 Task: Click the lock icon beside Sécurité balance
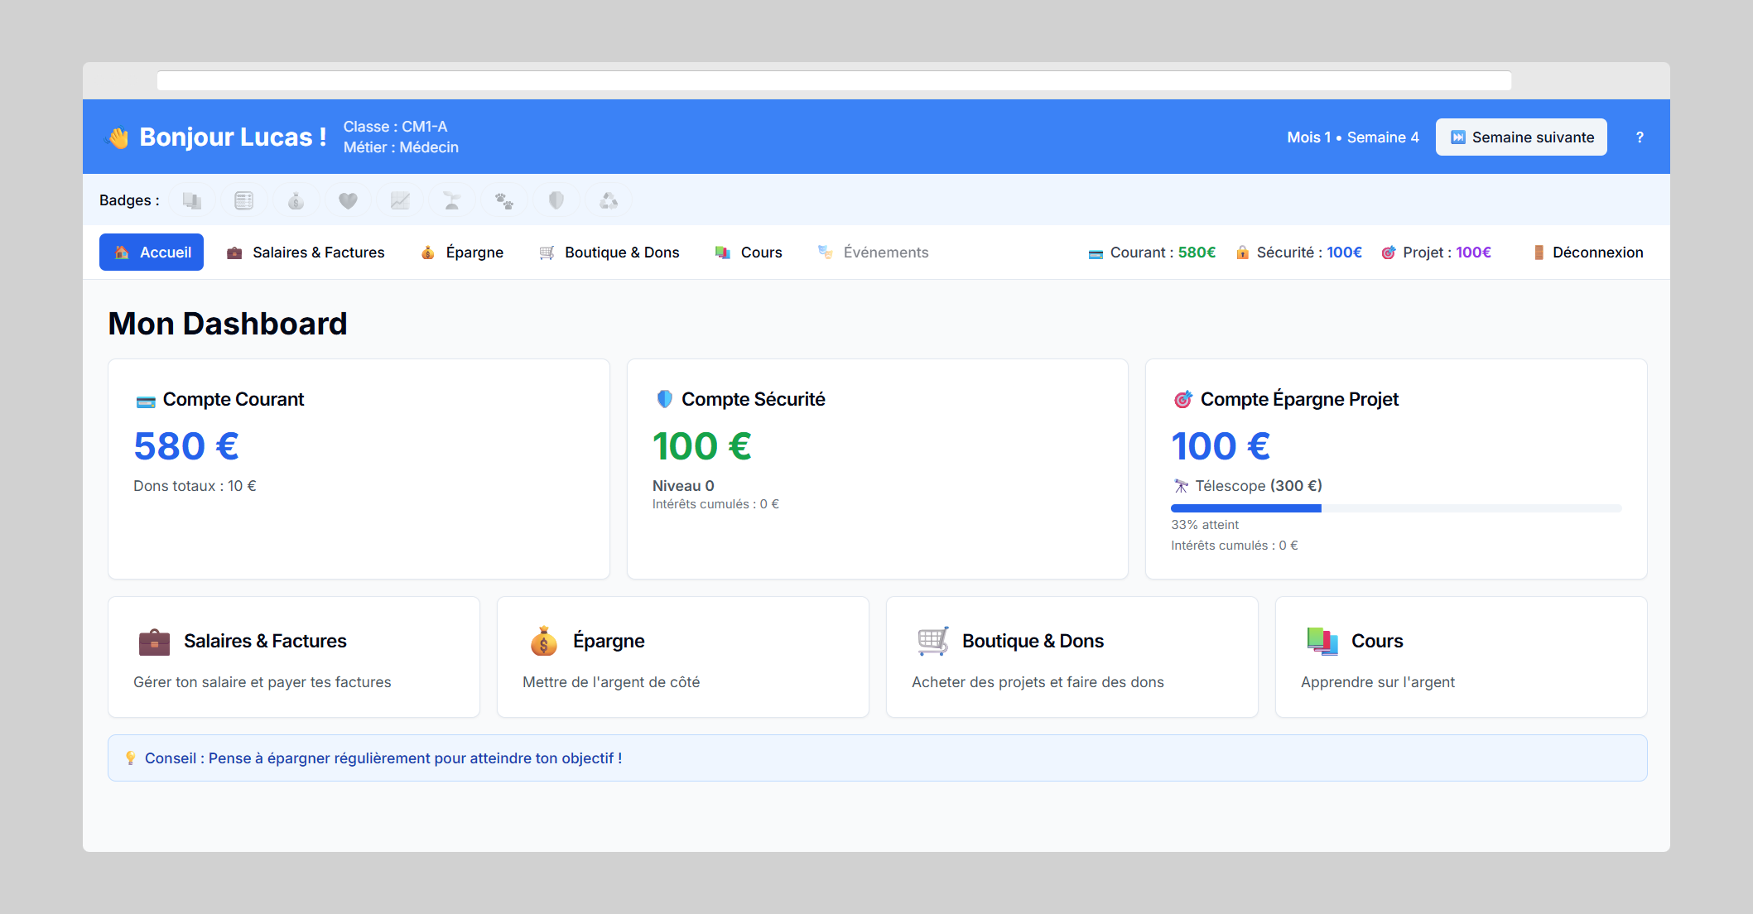coord(1243,252)
